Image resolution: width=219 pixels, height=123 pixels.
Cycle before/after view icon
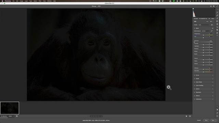pyautogui.click(x=186, y=116)
